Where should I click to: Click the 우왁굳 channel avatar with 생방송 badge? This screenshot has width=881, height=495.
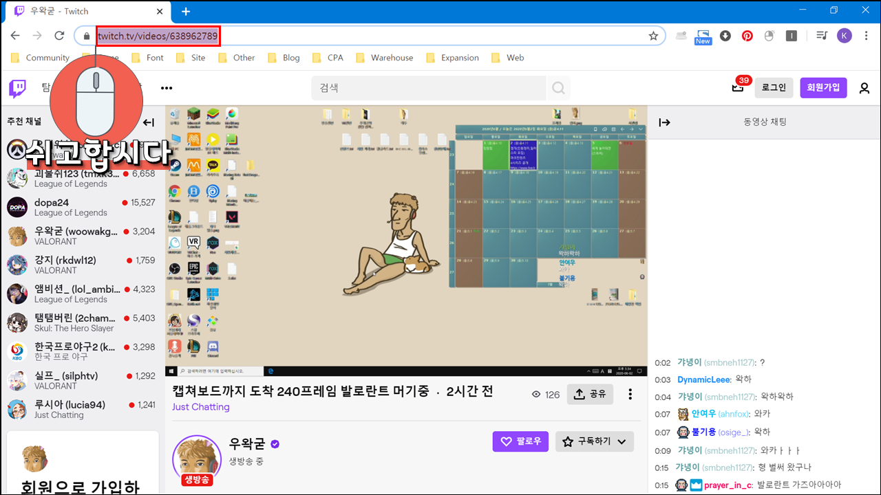pyautogui.click(x=196, y=459)
